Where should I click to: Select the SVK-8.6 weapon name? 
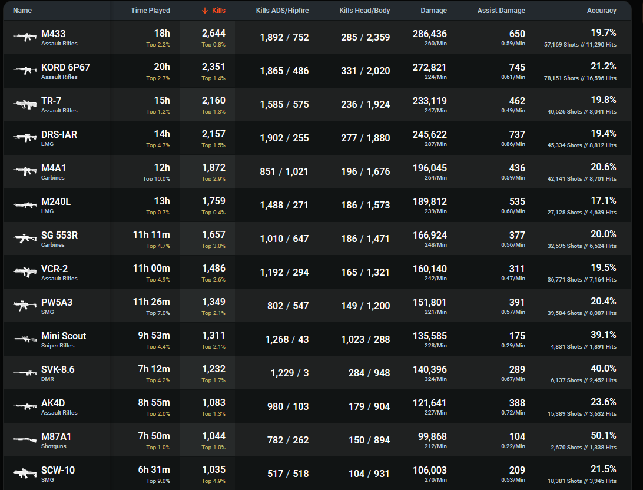58,370
